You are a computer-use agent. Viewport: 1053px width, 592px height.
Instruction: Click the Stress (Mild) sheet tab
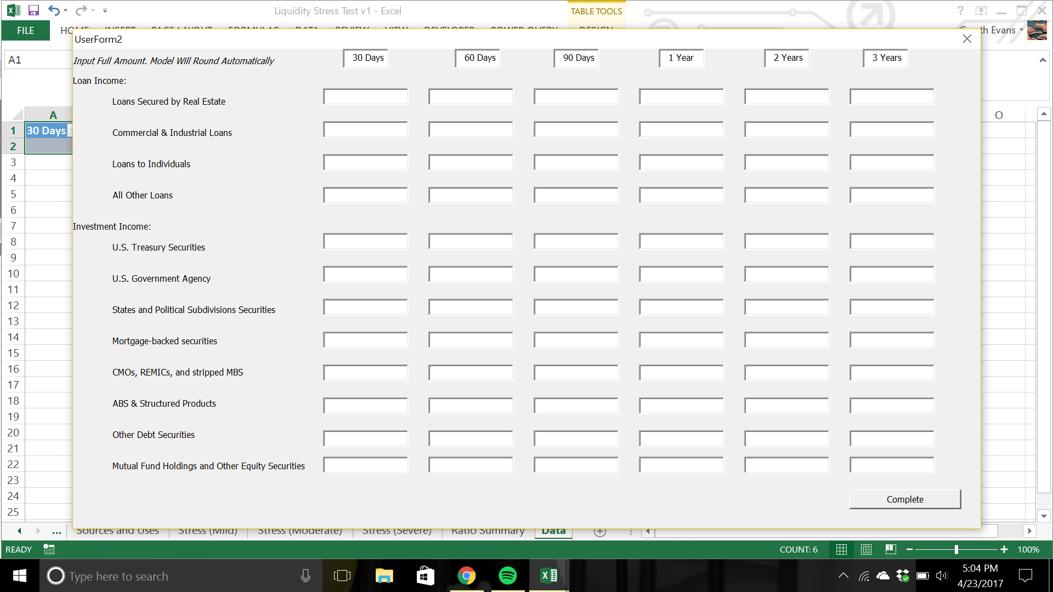pos(208,531)
